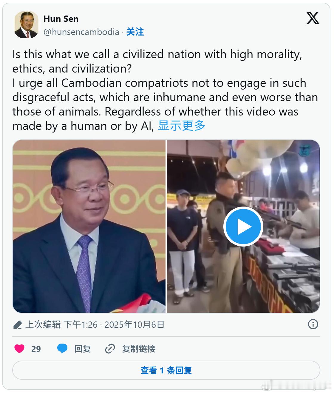Click 回复 to reply
The width and height of the screenshot is (334, 394).
[83, 349]
